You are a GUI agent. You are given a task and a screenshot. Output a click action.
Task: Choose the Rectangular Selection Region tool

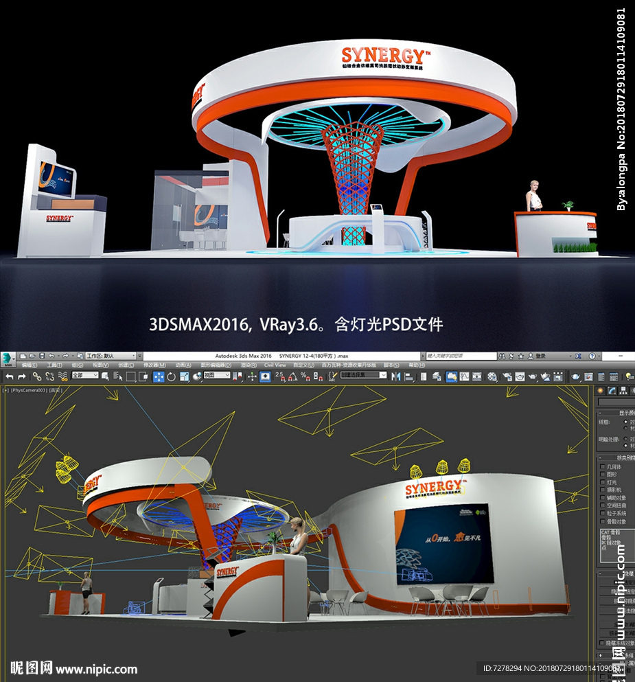(130, 376)
